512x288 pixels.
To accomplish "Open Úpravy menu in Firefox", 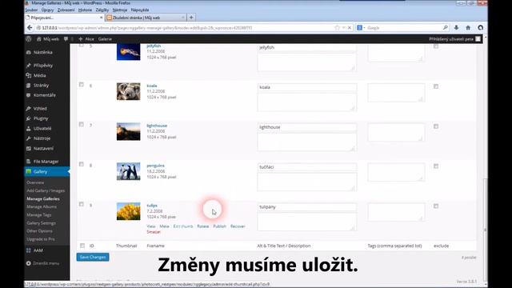I will point(47,10).
